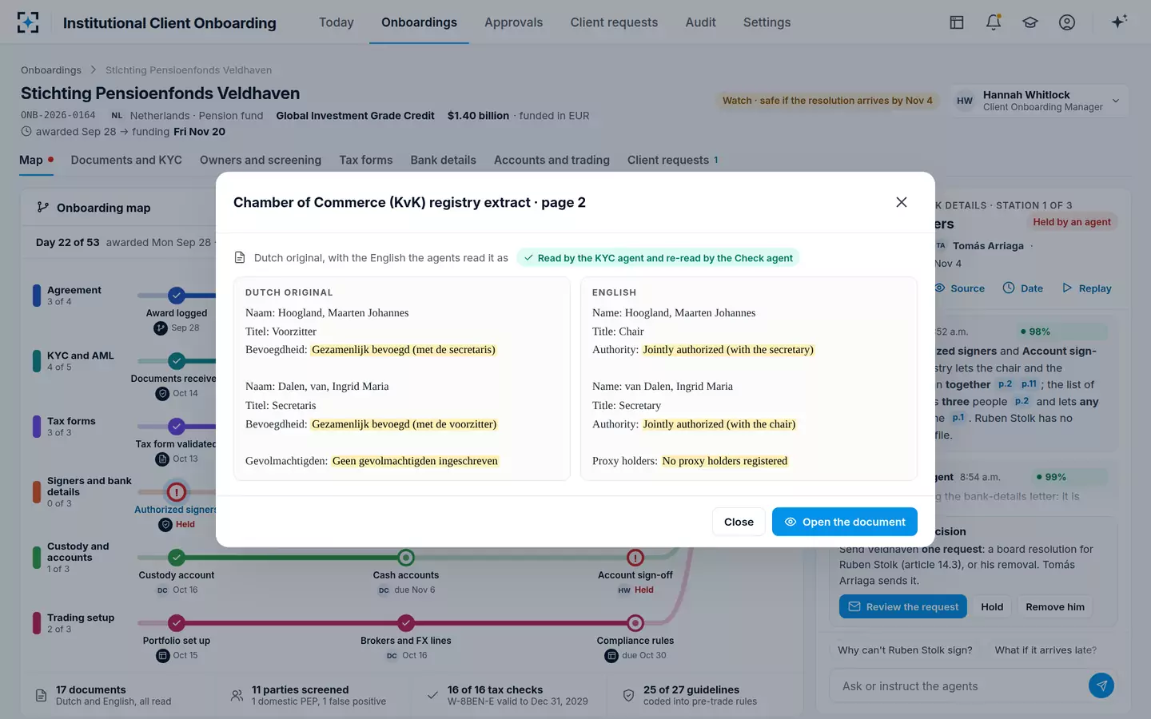Select the Account sign-off held node

(635, 558)
